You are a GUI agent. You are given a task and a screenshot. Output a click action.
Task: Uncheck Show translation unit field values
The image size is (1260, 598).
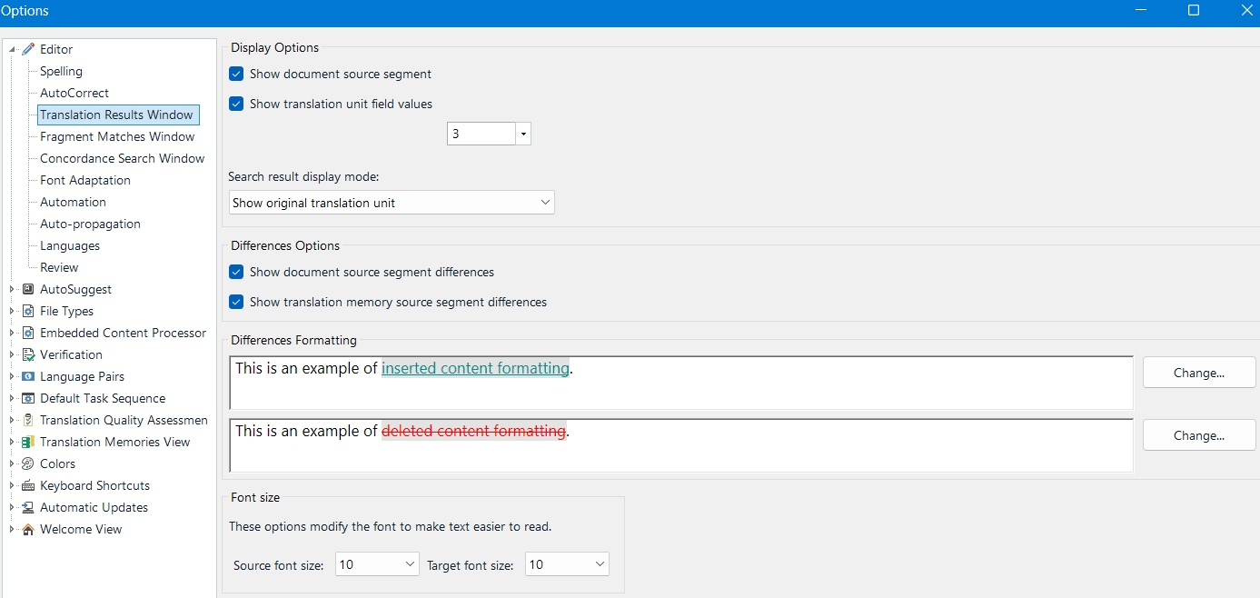click(236, 104)
